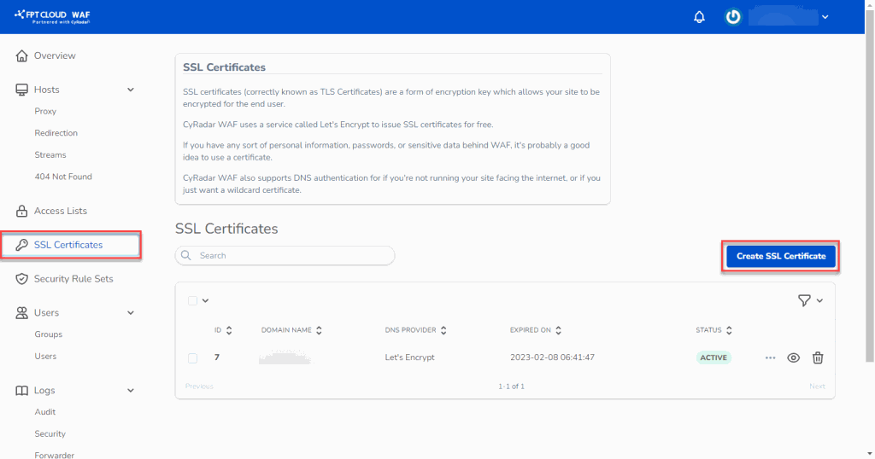Screen dimensions: 875x459
Task: Click the 1-1 of 1 pagination count
Action: click(x=511, y=386)
